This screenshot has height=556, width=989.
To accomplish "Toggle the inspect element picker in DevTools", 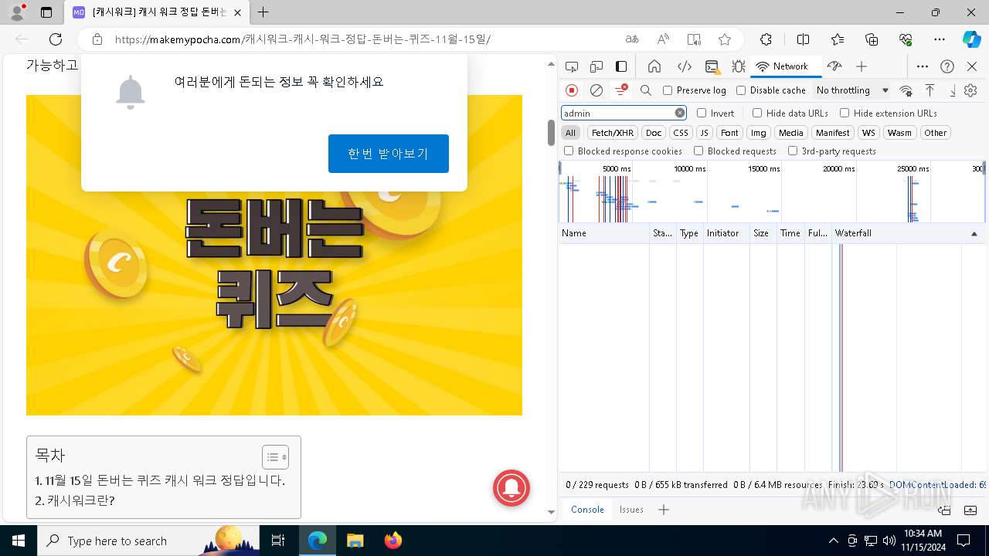I will pos(572,66).
